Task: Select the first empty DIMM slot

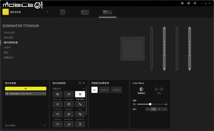Action: click(152, 49)
